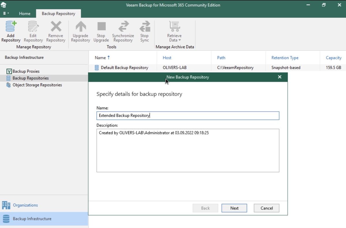Click the Stop Sync icon
346x228 pixels.
pyautogui.click(x=144, y=27)
